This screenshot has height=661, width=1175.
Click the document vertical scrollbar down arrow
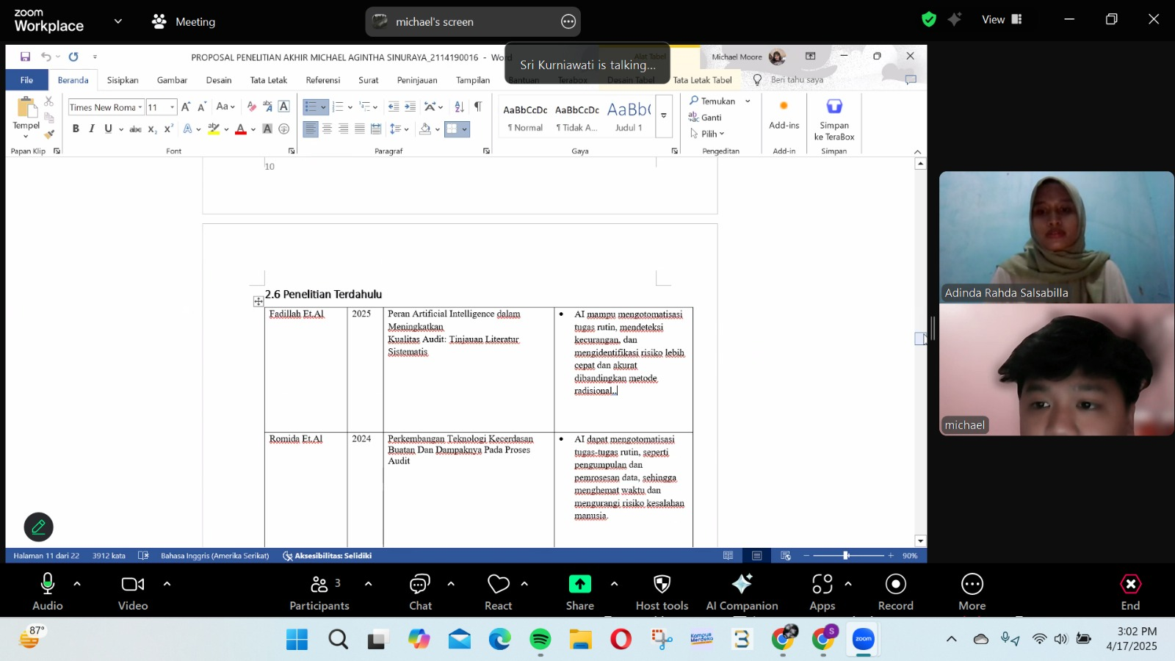coord(920,541)
